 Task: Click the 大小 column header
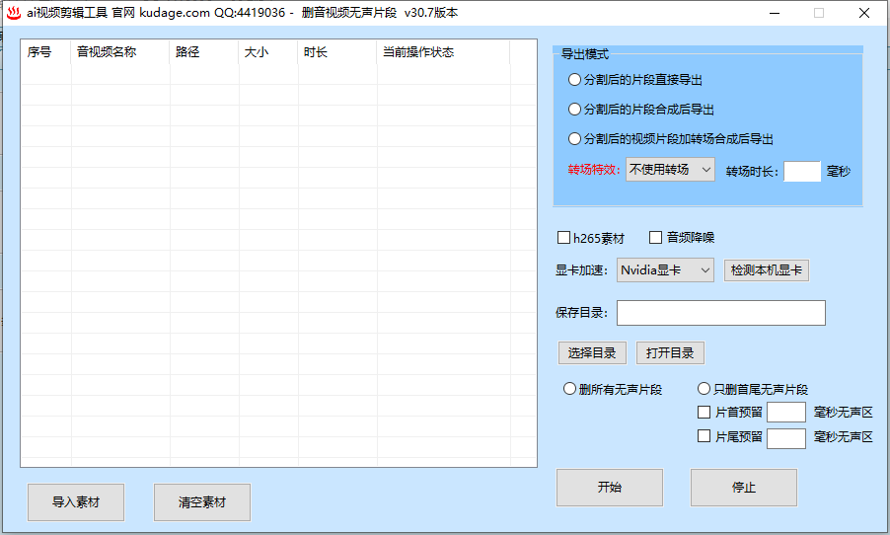(x=268, y=52)
